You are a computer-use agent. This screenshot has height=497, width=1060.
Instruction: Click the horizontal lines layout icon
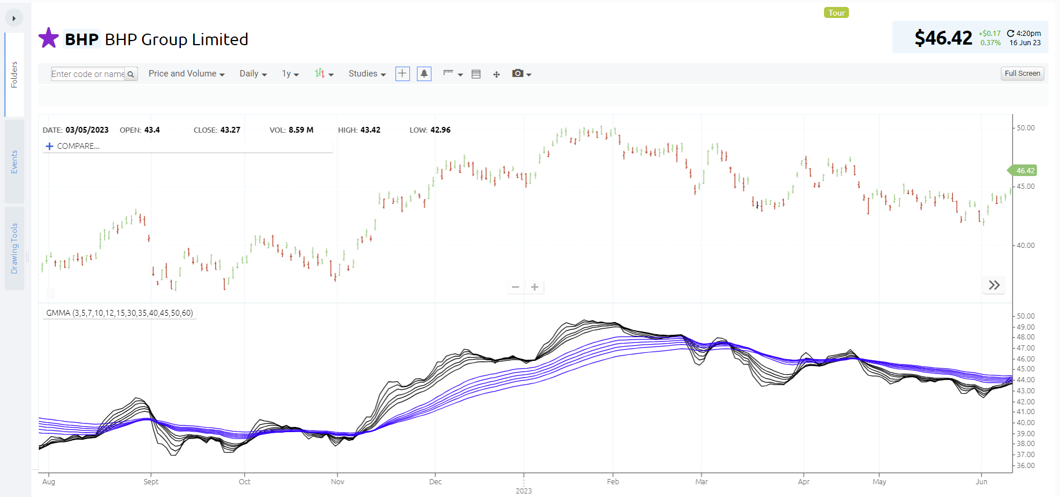click(x=476, y=74)
